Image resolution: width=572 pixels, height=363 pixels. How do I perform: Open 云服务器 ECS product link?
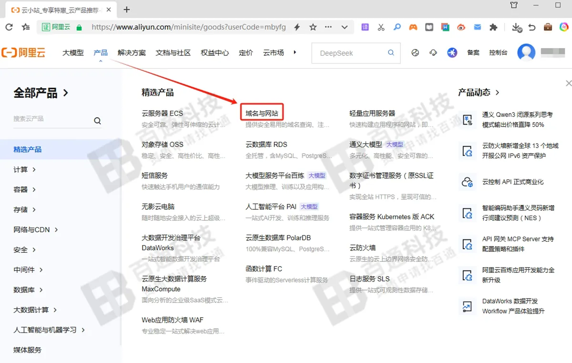tap(162, 113)
